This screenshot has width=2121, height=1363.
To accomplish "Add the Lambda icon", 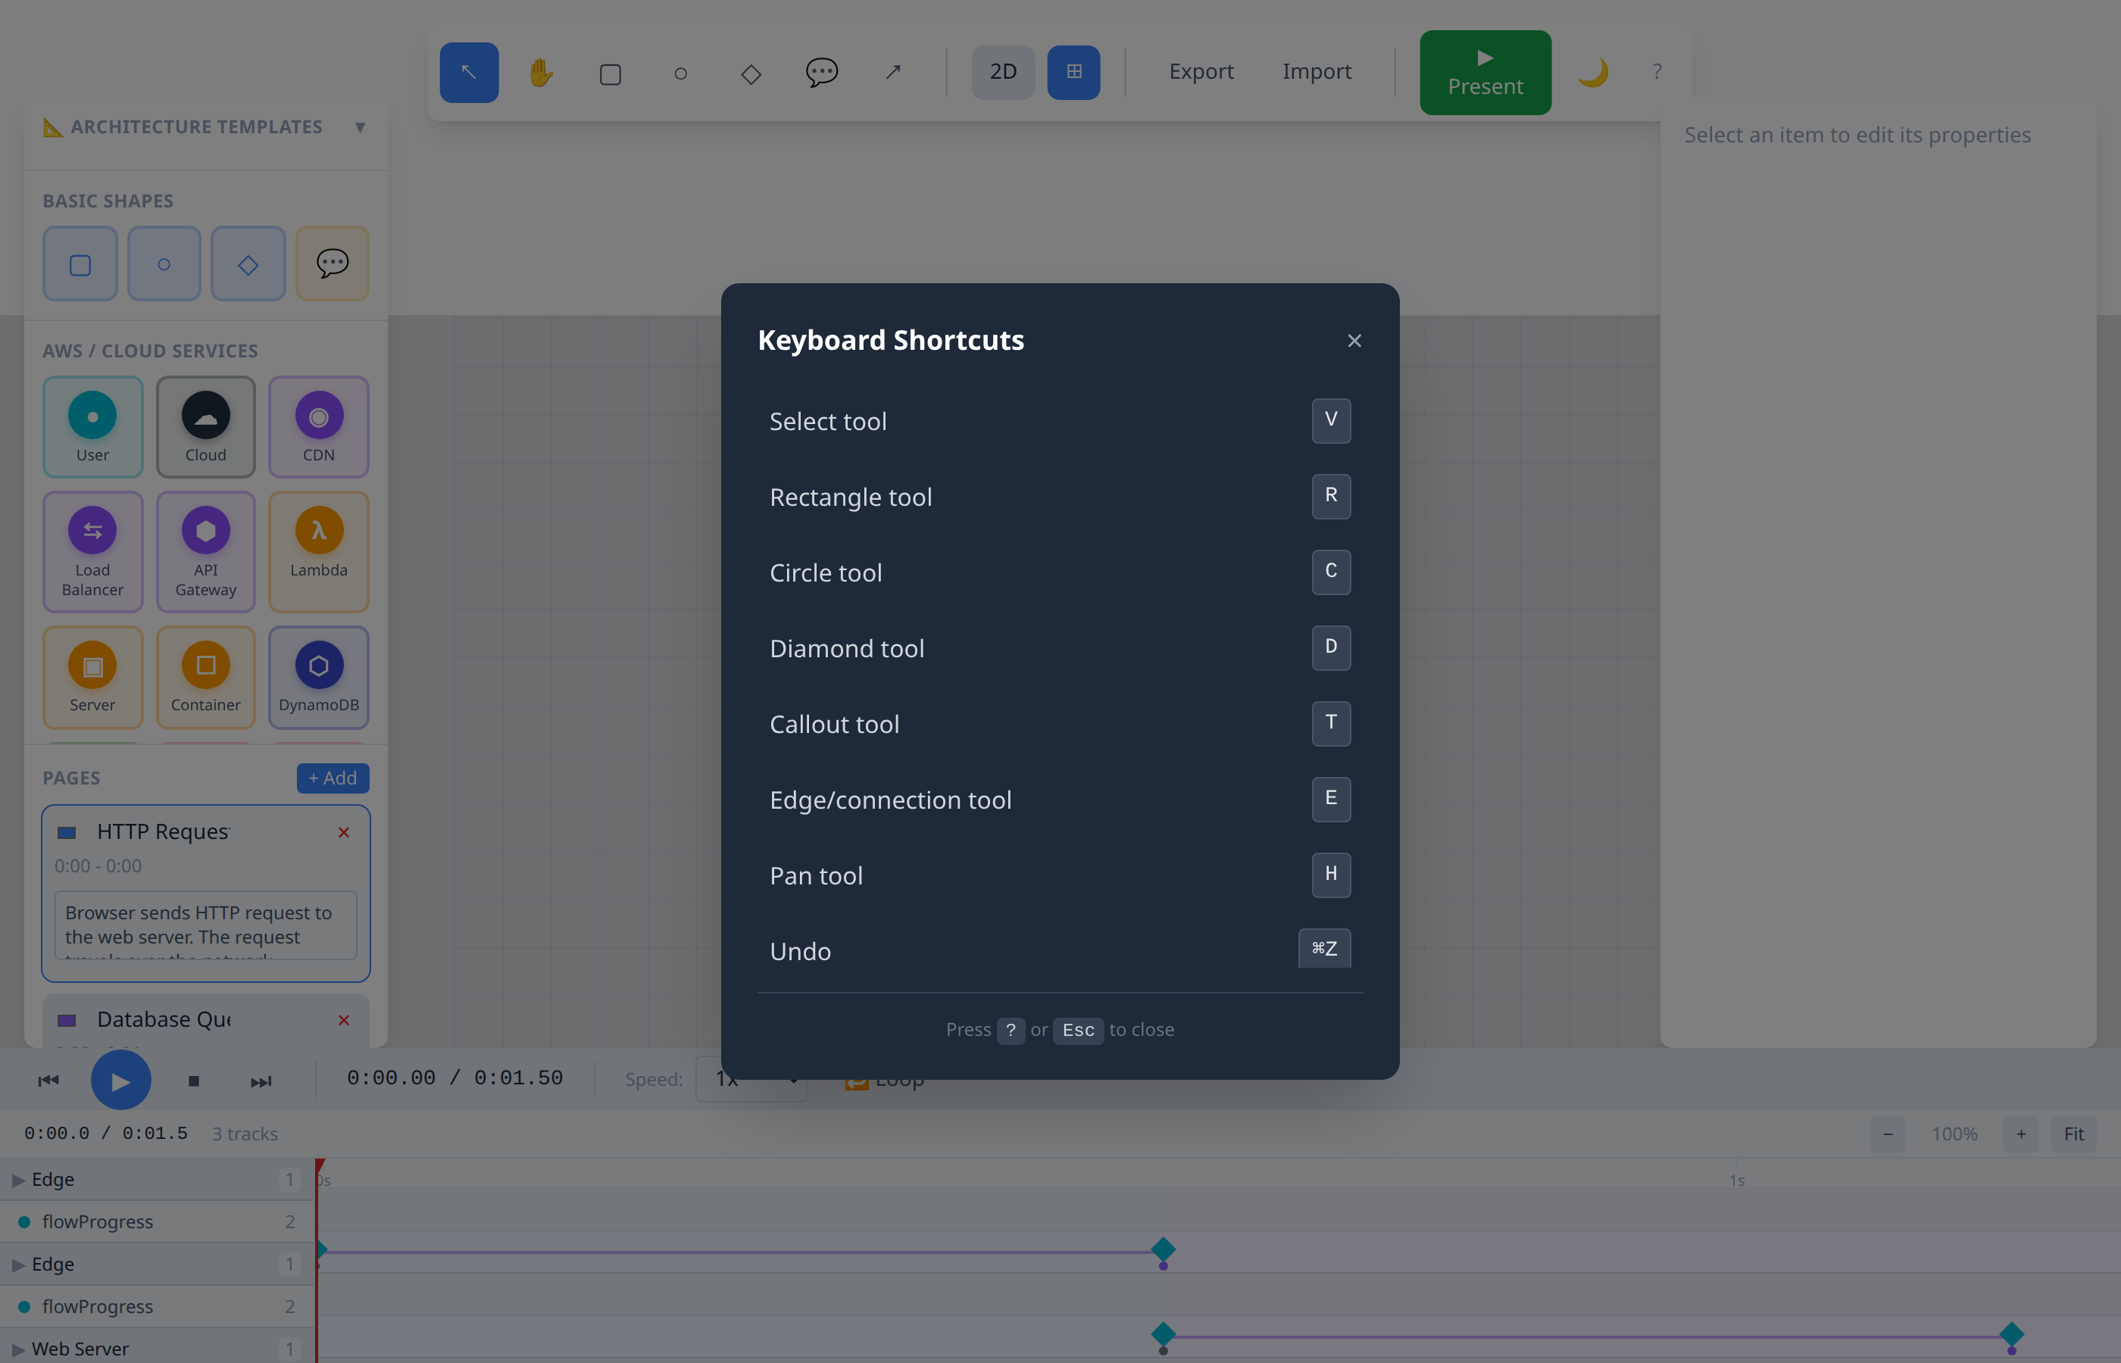I will click(x=319, y=552).
